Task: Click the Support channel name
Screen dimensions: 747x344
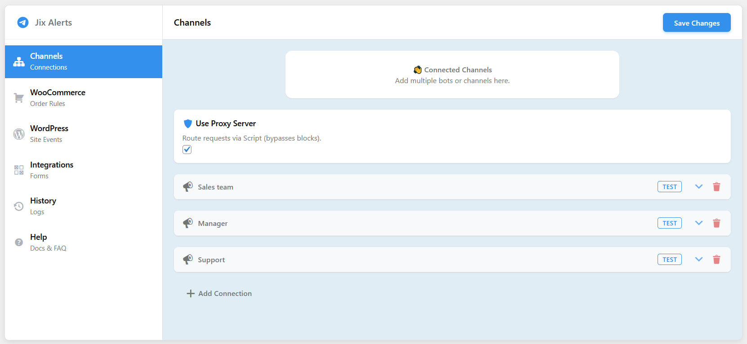Action: coord(211,260)
